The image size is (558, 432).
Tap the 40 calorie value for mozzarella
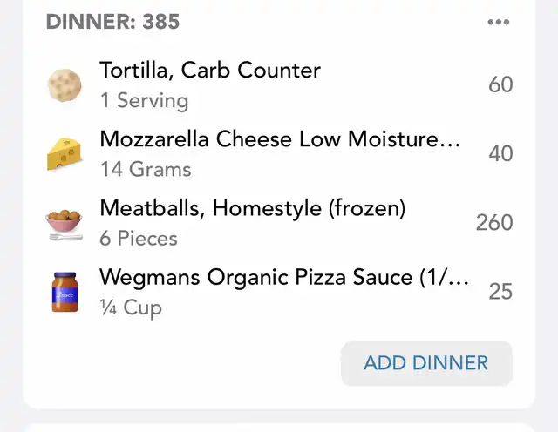[x=500, y=153]
